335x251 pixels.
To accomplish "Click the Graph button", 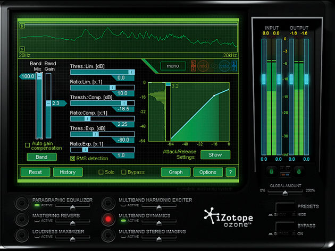I will tap(175, 172).
